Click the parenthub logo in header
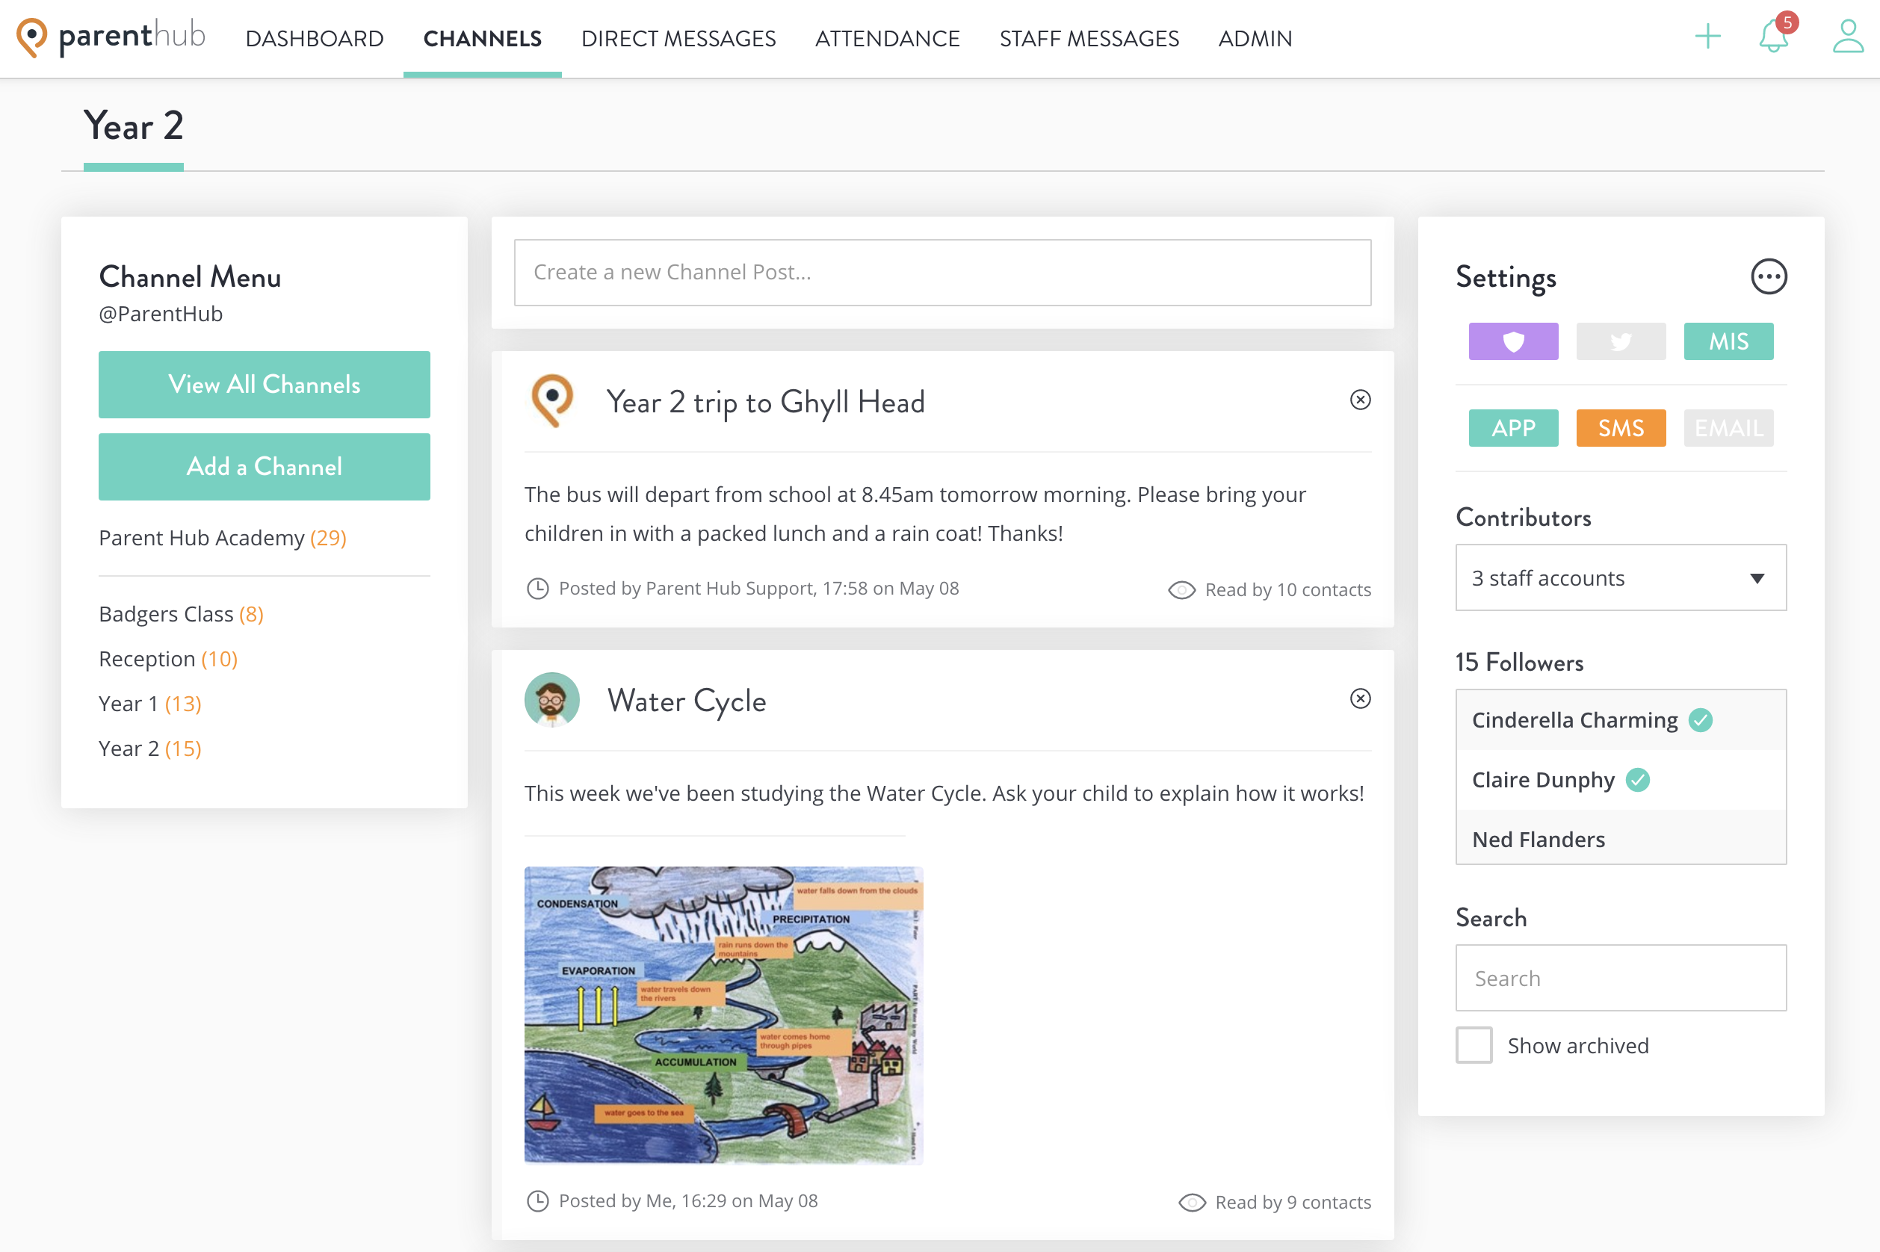Screen dimensions: 1880x1252 point(111,37)
